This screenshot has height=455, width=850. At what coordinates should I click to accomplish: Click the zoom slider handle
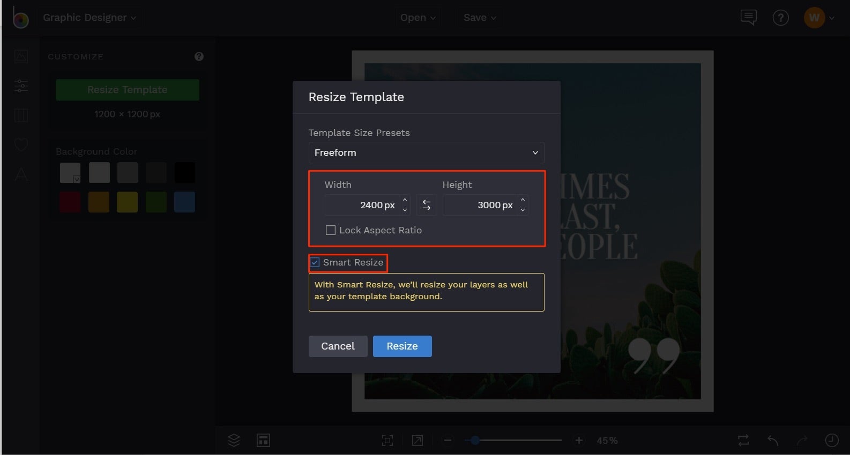tap(475, 441)
